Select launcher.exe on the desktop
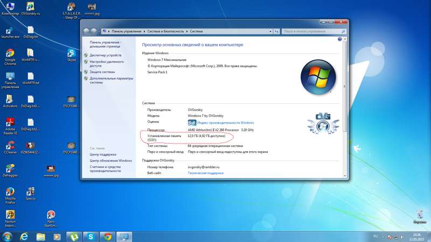Image resolution: width=431 pixels, height=242 pixels. click(x=10, y=32)
